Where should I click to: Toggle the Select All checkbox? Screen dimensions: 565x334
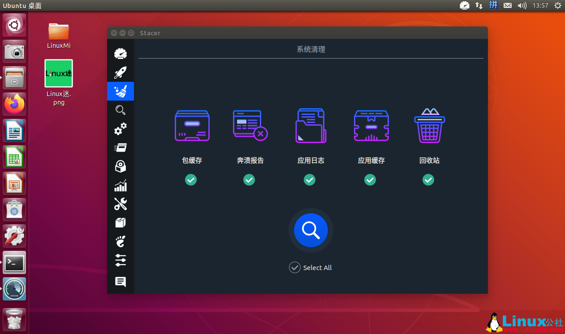click(295, 267)
